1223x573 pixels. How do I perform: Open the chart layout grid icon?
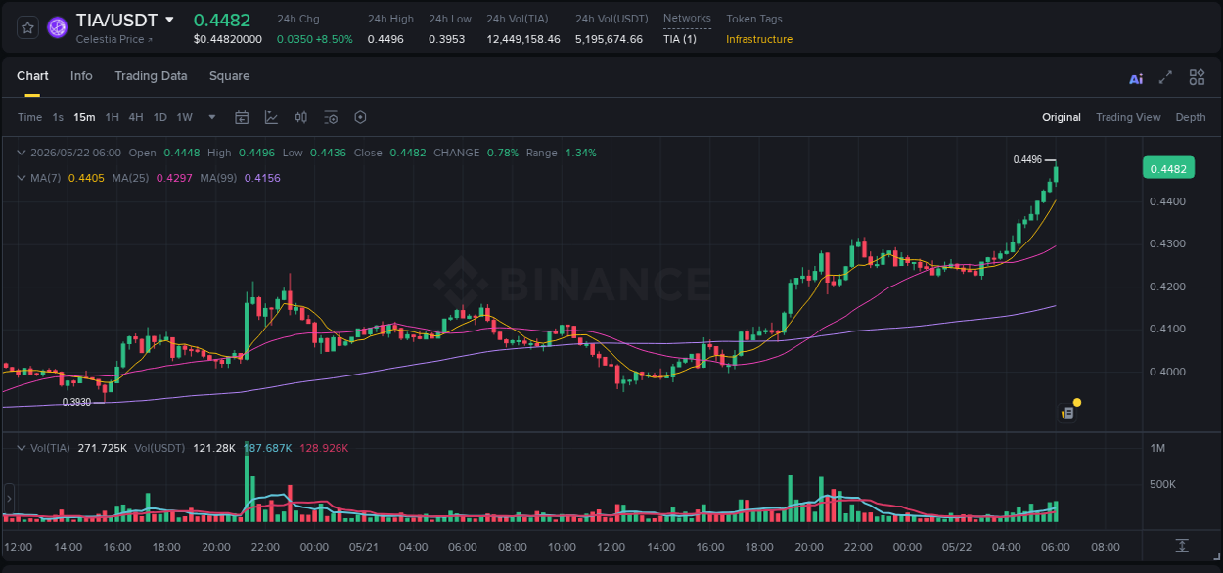pyautogui.click(x=1197, y=77)
